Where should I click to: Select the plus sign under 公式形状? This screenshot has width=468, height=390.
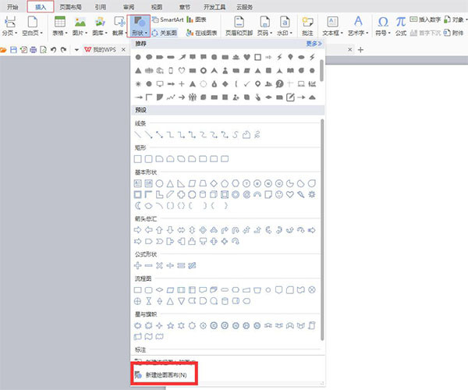tap(138, 266)
